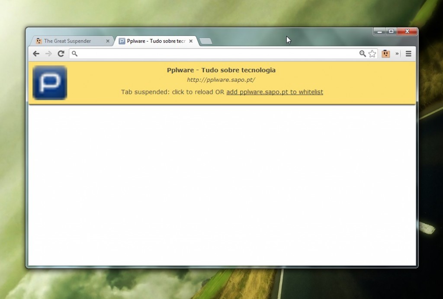
Task: Click the address bar input field
Action: 223,54
